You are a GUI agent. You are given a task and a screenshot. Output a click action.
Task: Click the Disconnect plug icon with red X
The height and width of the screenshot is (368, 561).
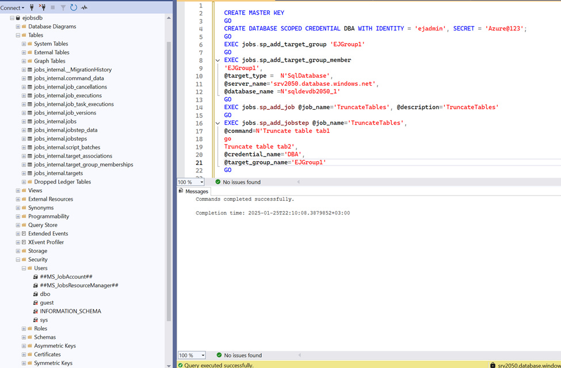click(x=42, y=7)
